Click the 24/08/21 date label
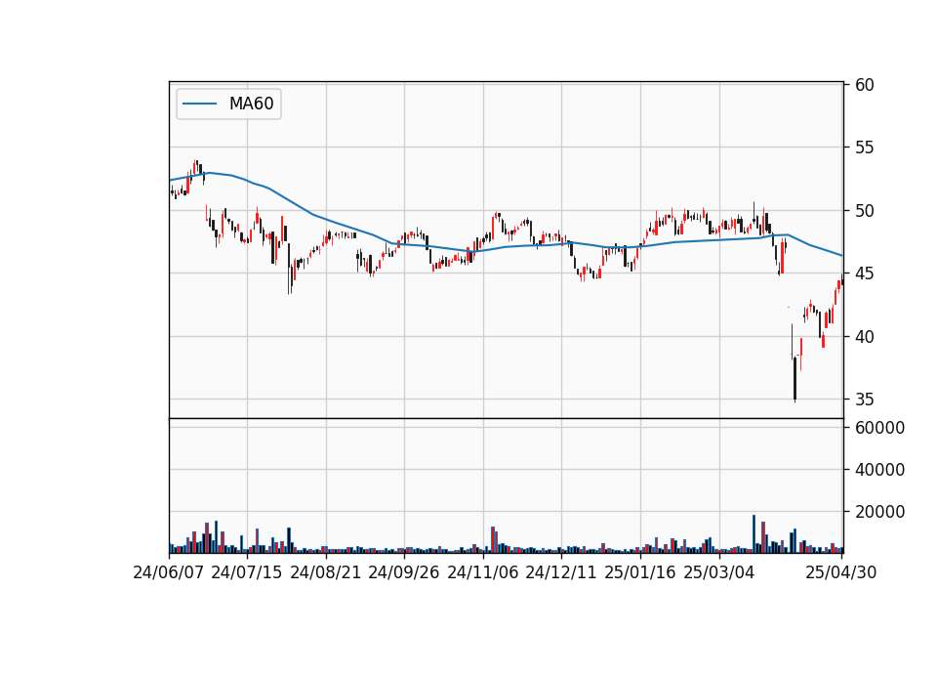Image resolution: width=937 pixels, height=674 pixels. 326,572
